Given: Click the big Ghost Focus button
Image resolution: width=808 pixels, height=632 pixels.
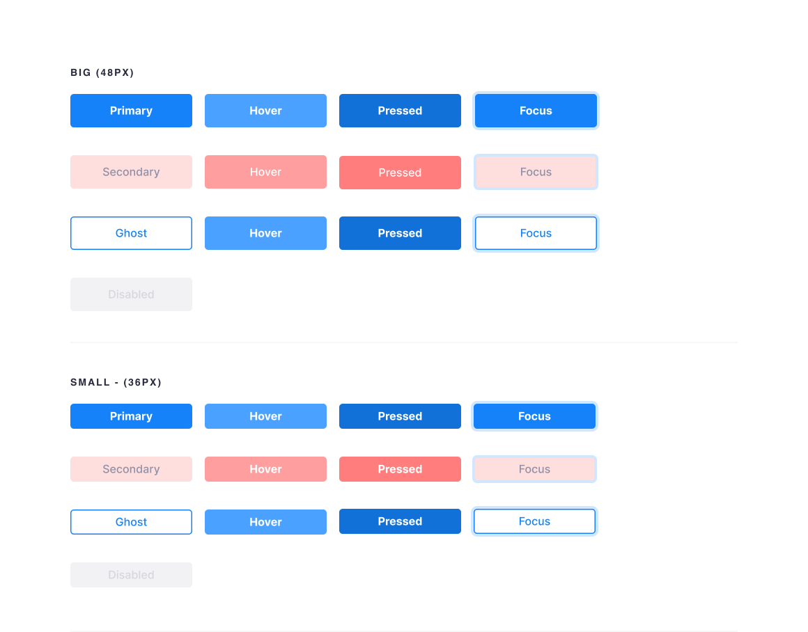Looking at the screenshot, I should [x=536, y=232].
